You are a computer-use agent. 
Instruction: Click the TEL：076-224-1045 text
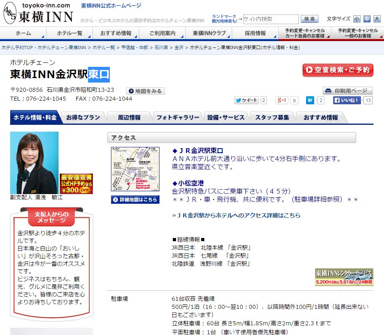point(38,99)
